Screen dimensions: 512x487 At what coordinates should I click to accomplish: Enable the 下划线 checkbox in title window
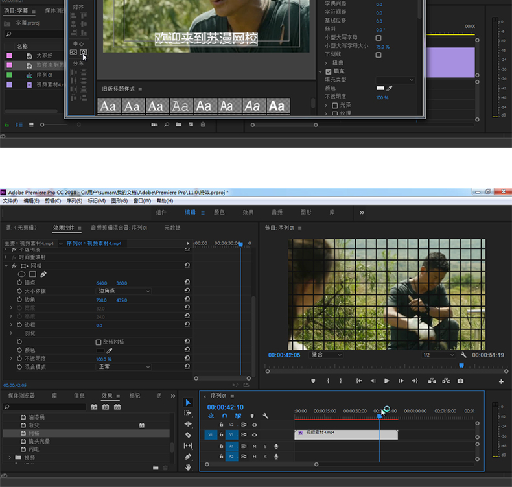pos(378,55)
